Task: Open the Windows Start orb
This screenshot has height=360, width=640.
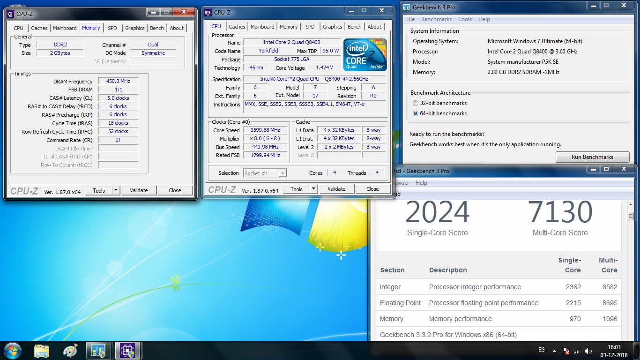Action: tap(12, 351)
